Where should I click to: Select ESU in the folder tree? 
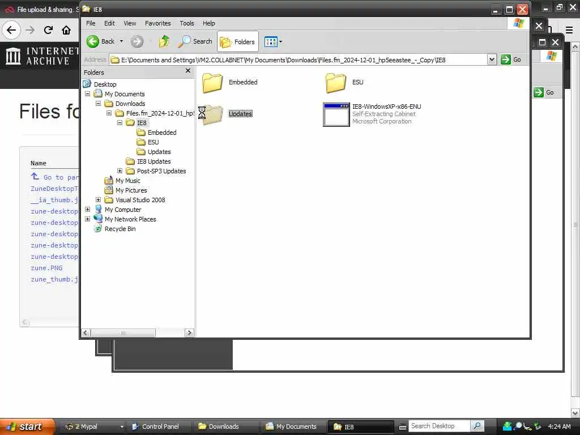(x=153, y=142)
